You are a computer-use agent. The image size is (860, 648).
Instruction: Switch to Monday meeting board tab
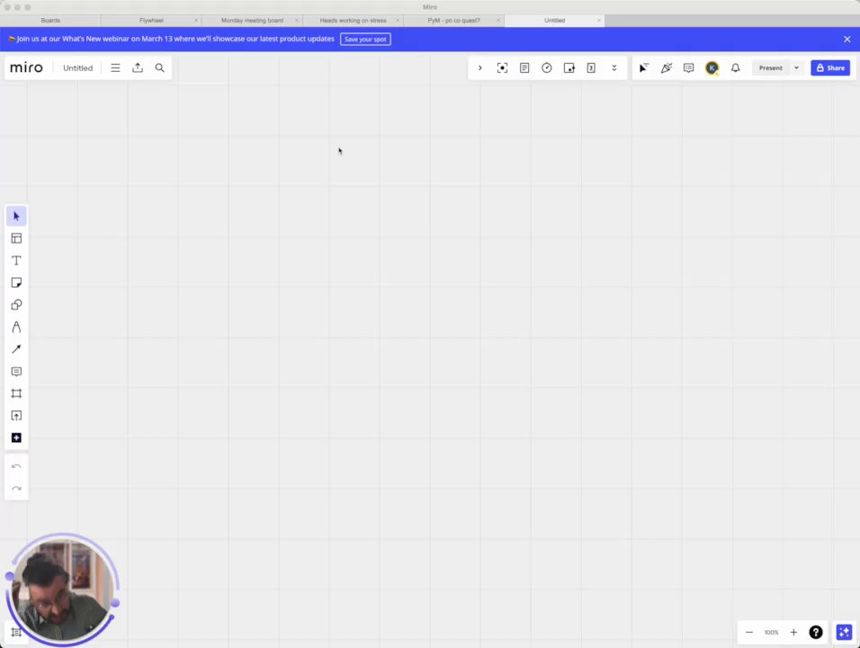252,21
